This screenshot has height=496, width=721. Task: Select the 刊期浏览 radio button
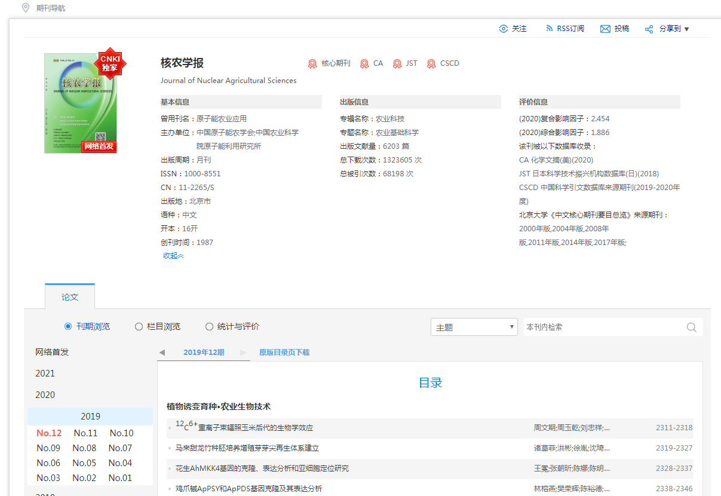68,326
